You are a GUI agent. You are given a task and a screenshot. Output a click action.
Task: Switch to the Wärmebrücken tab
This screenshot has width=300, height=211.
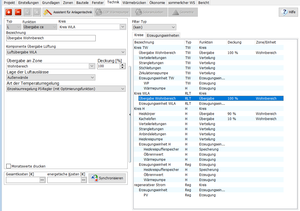[x=134, y=3]
